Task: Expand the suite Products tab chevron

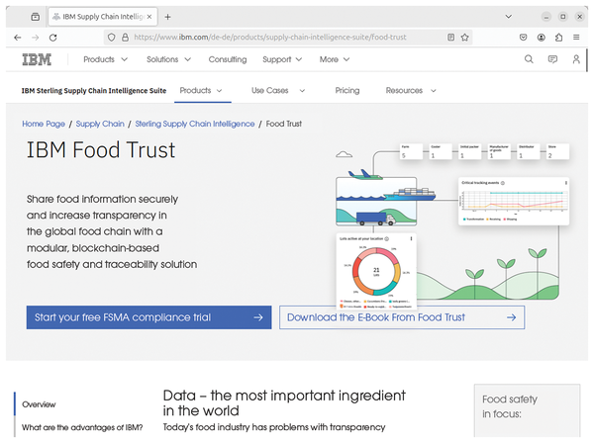Action: pyautogui.click(x=220, y=91)
